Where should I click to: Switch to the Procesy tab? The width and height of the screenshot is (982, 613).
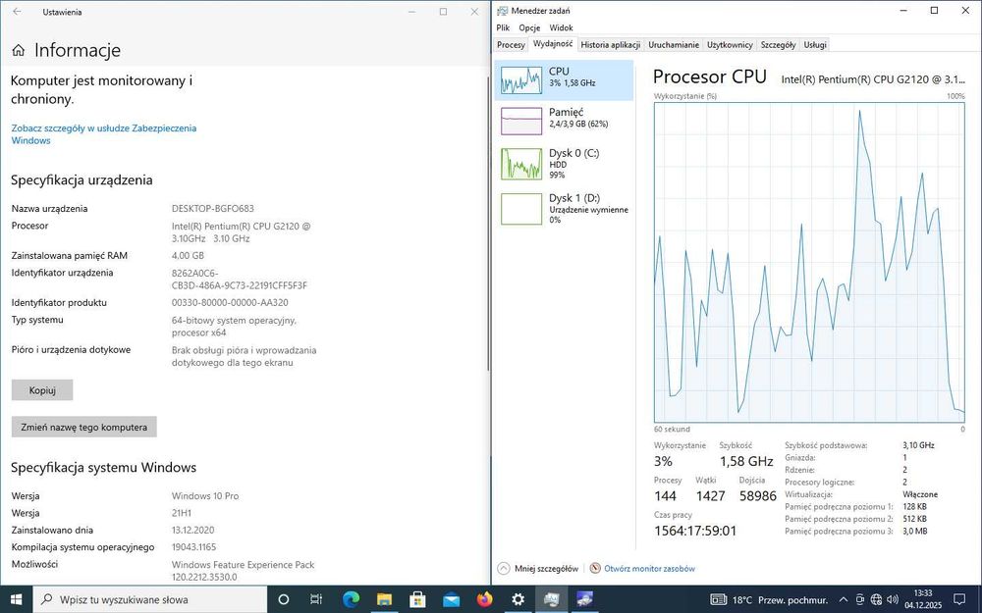pyautogui.click(x=511, y=44)
